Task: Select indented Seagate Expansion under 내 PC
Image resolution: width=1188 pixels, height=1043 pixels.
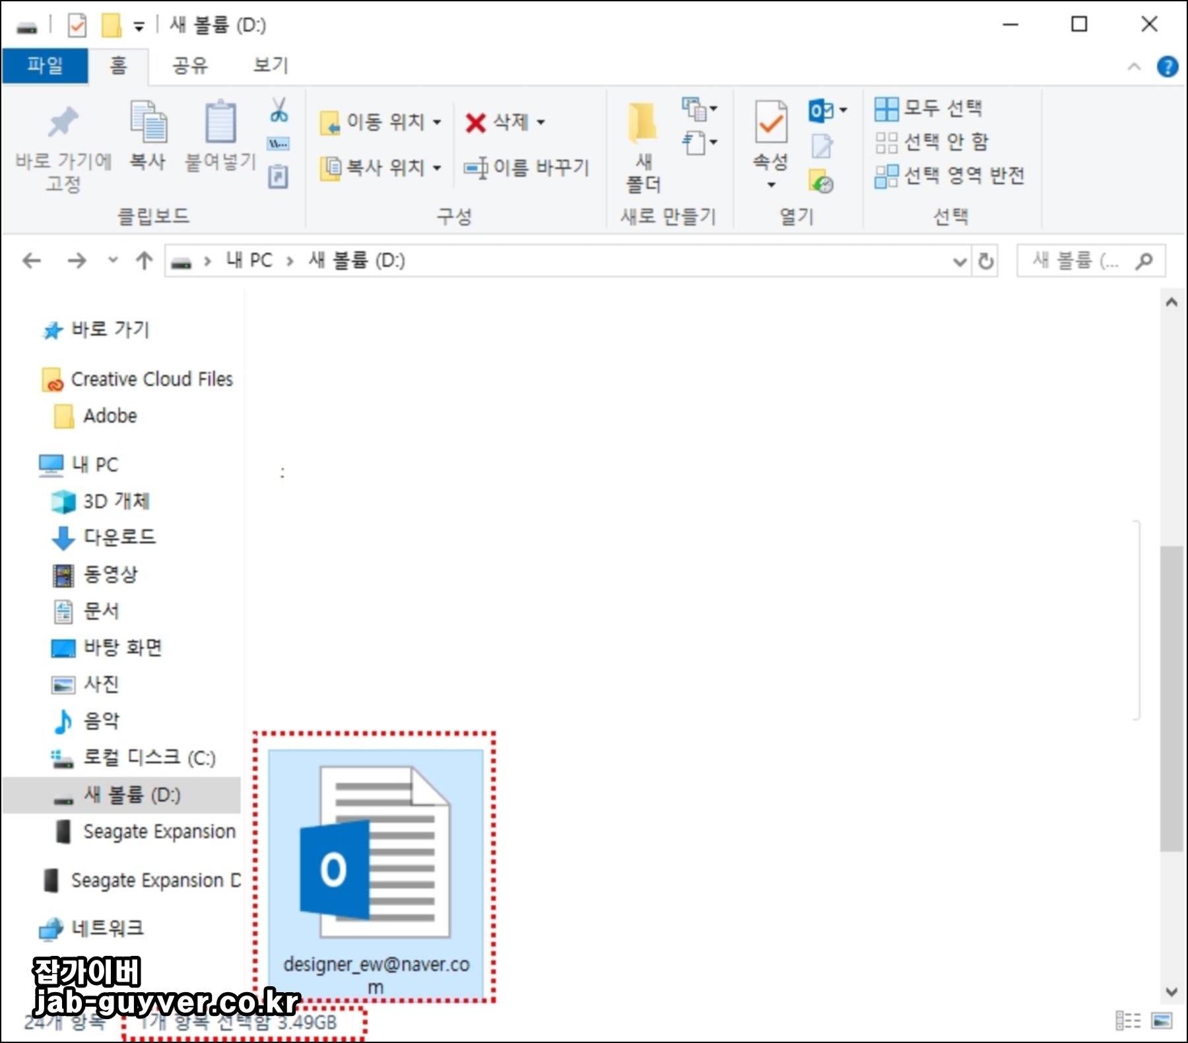Action: coord(145,832)
